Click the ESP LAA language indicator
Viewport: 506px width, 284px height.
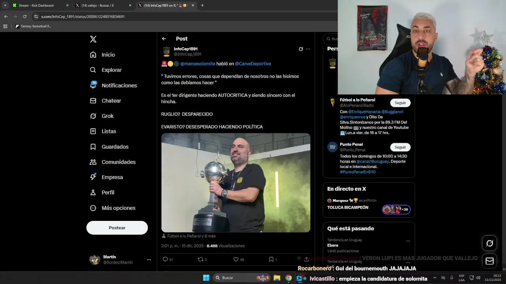[x=462, y=278]
